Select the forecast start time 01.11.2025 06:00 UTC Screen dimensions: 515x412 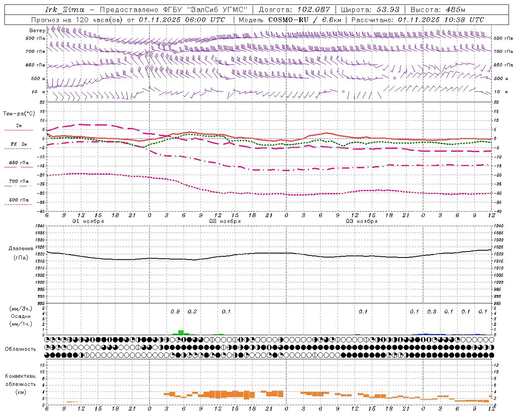pos(182,20)
